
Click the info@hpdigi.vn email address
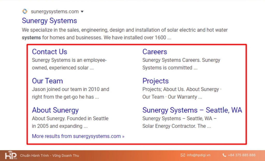pos(198,155)
